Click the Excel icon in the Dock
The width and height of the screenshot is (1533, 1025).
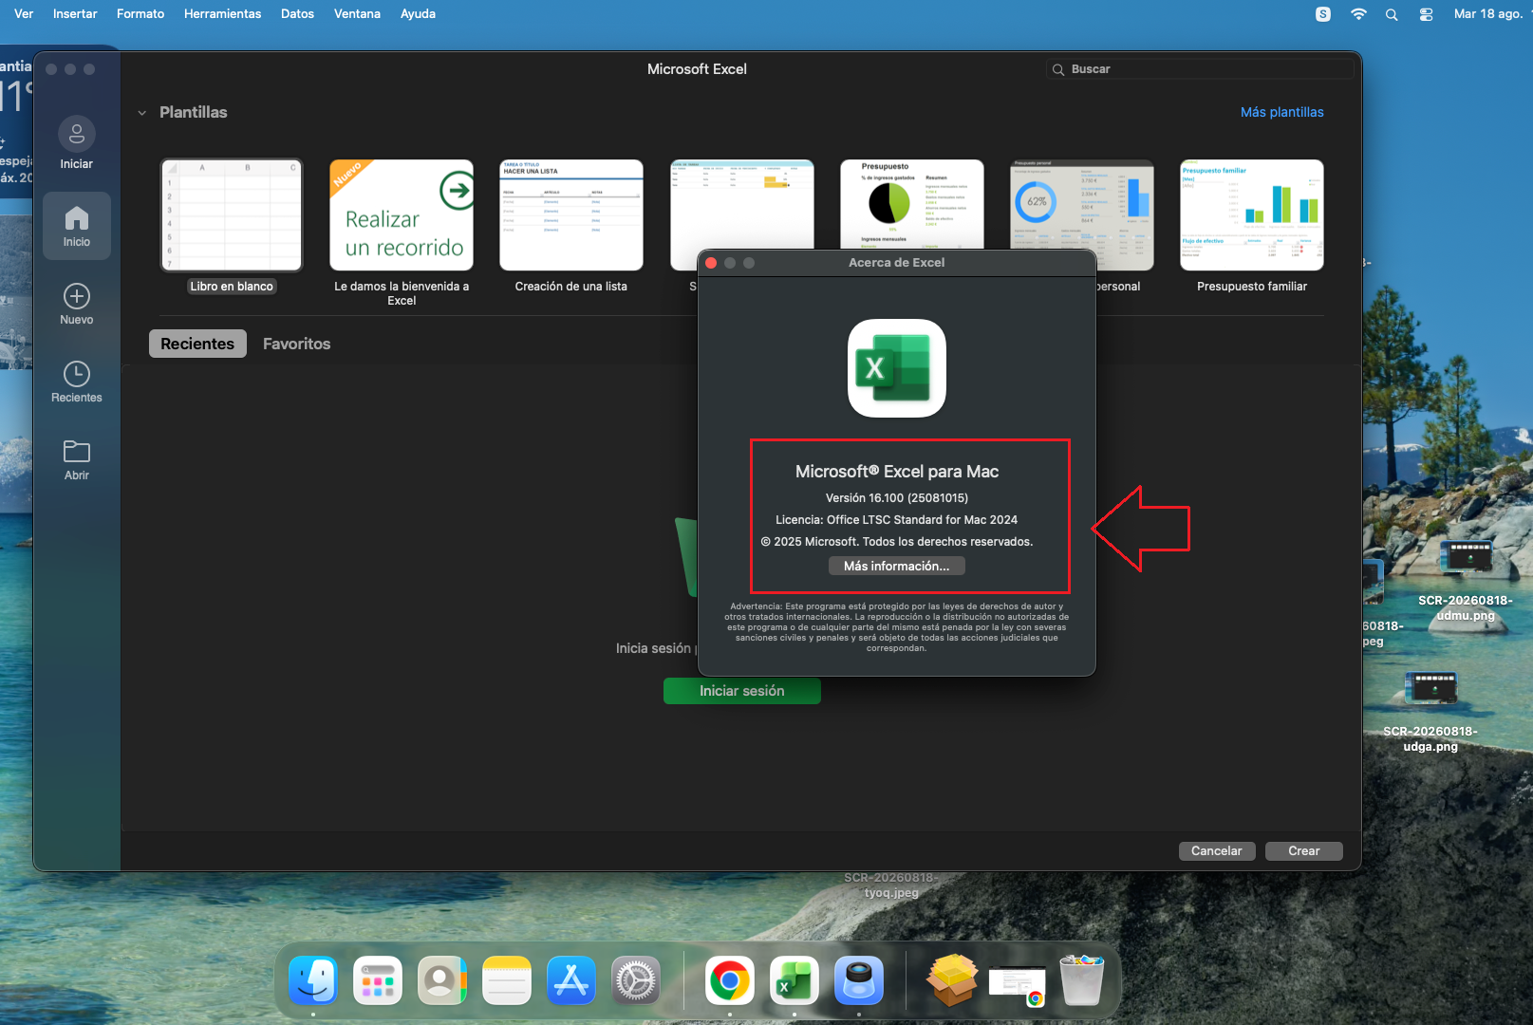coord(795,980)
